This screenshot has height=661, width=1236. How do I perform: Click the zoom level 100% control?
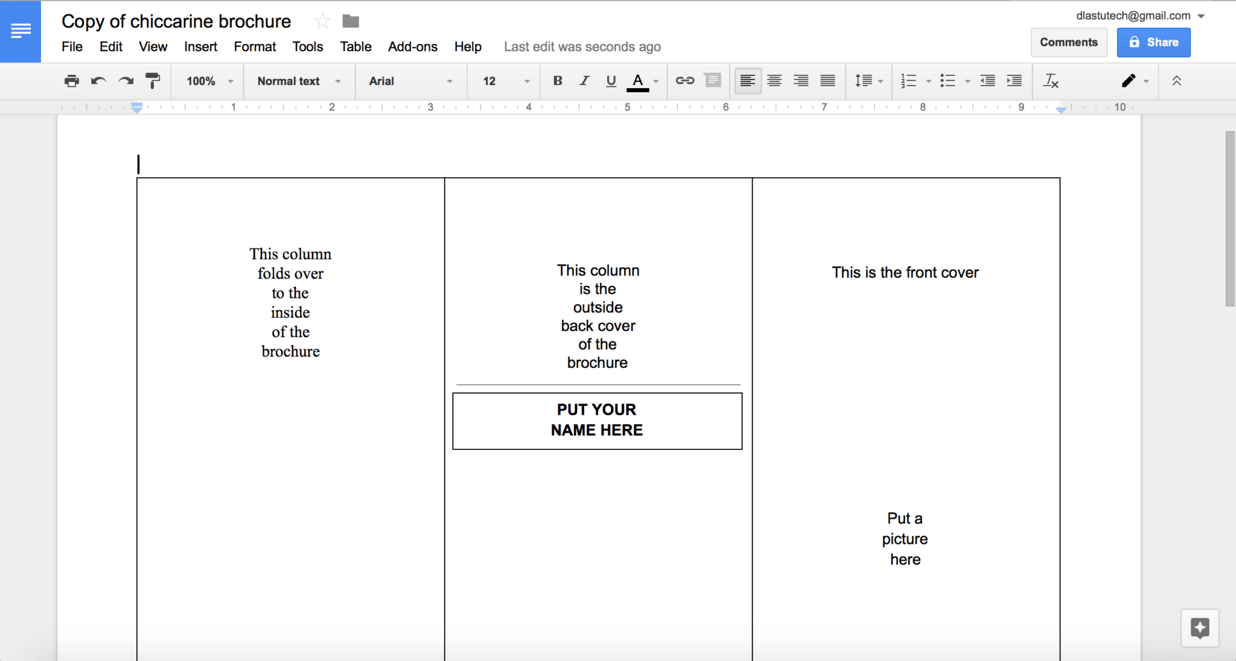(x=206, y=81)
